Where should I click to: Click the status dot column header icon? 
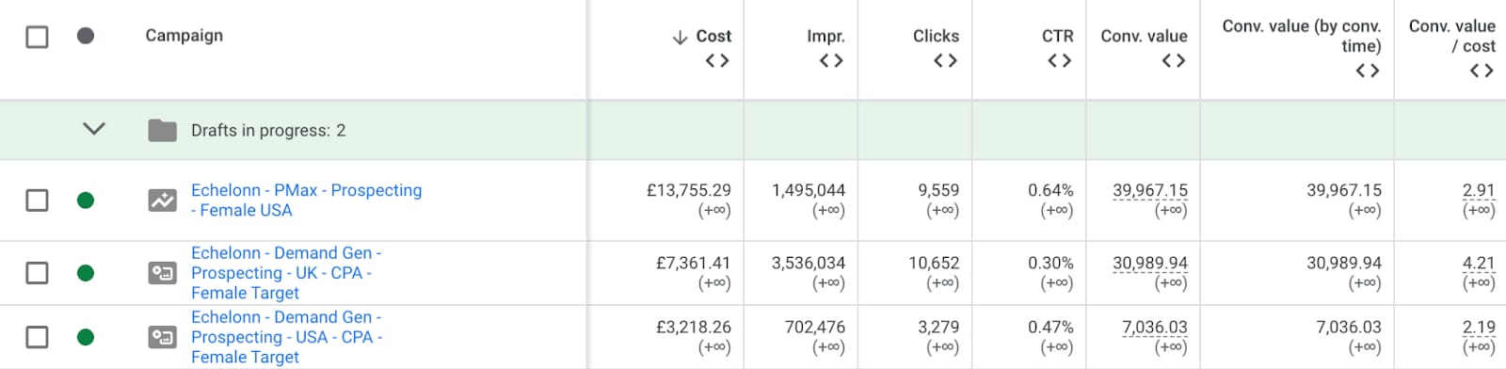(x=86, y=36)
